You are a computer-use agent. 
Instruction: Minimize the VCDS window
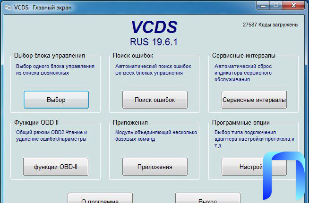click(263, 6)
